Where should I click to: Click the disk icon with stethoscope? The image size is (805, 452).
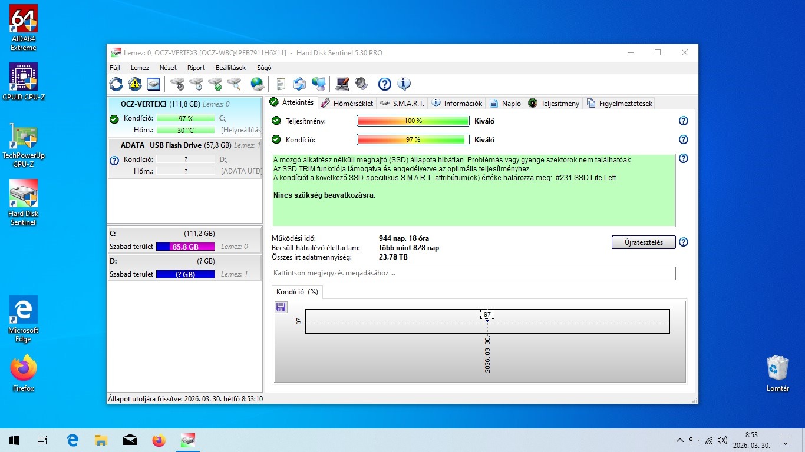pos(177,84)
